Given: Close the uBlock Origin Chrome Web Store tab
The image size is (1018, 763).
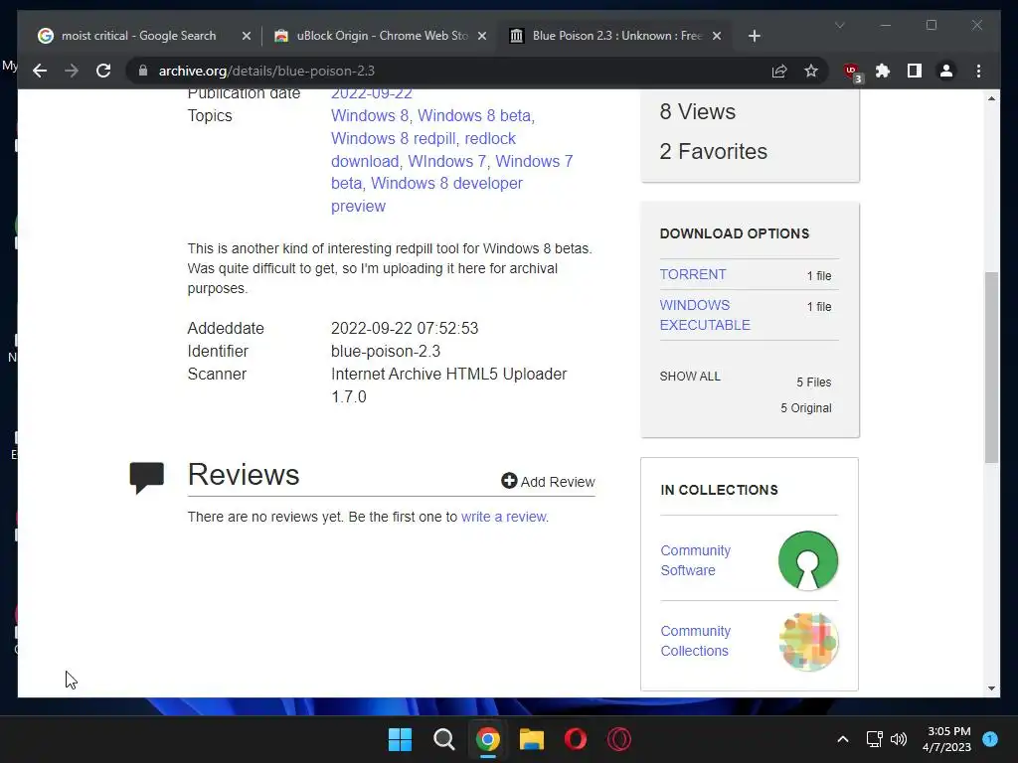Looking at the screenshot, I should point(482,36).
